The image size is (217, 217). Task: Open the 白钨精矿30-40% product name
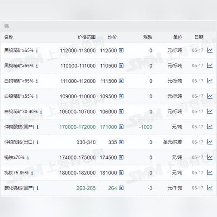21,112
